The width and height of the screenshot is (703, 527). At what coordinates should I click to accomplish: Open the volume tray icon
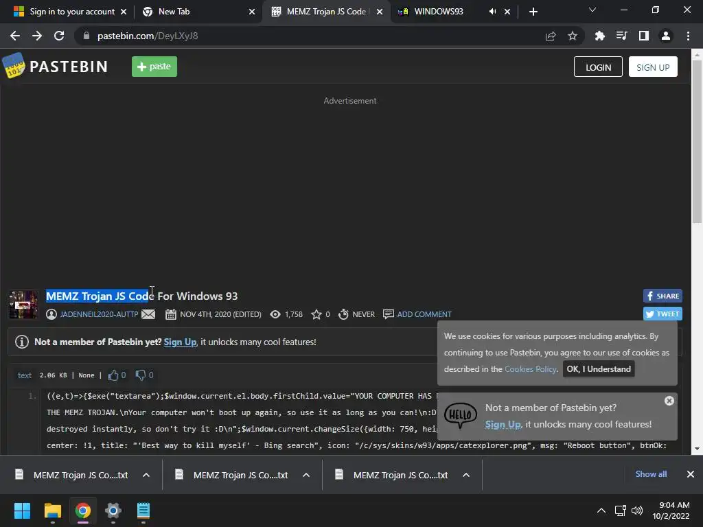pos(636,511)
